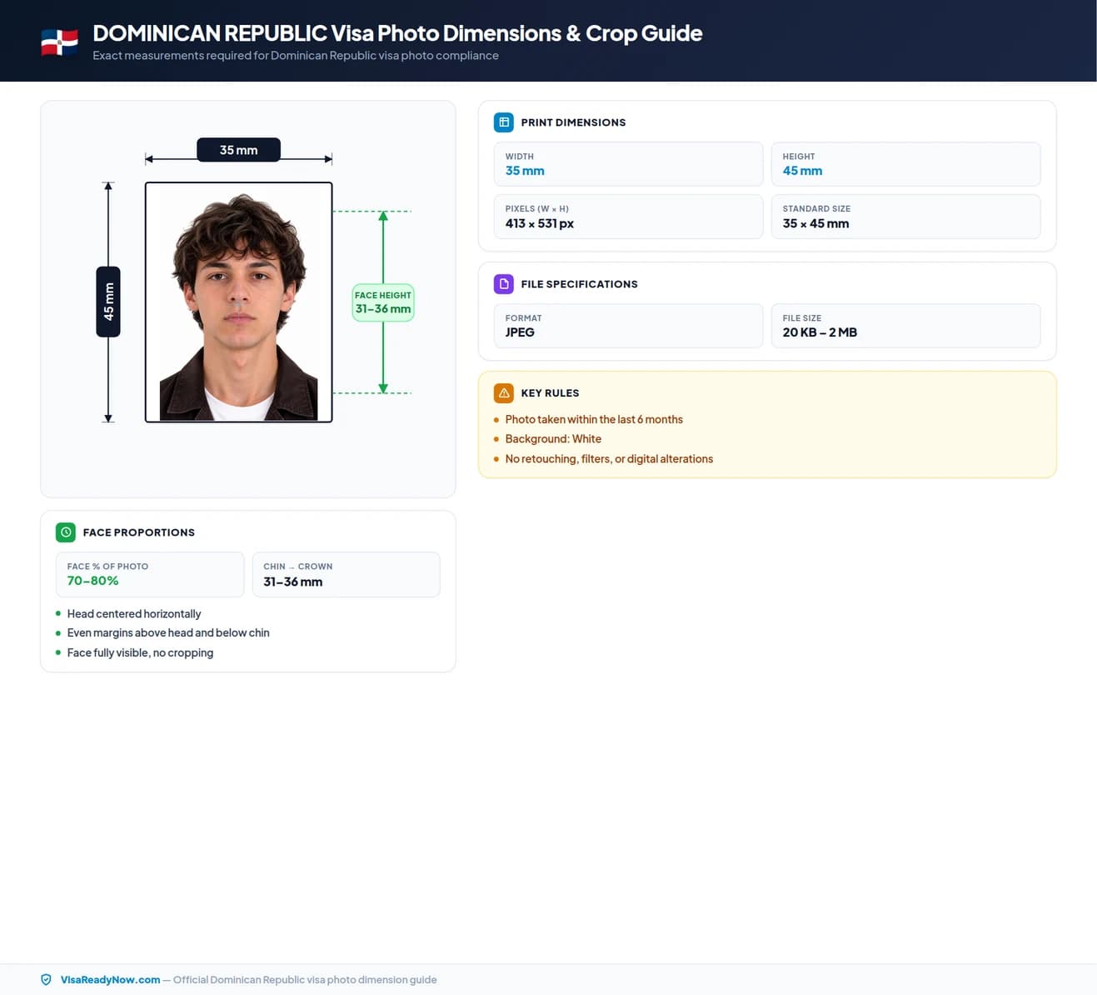The image size is (1097, 995).
Task: Select the Standard Size 35 × 45 mm box
Action: [905, 217]
